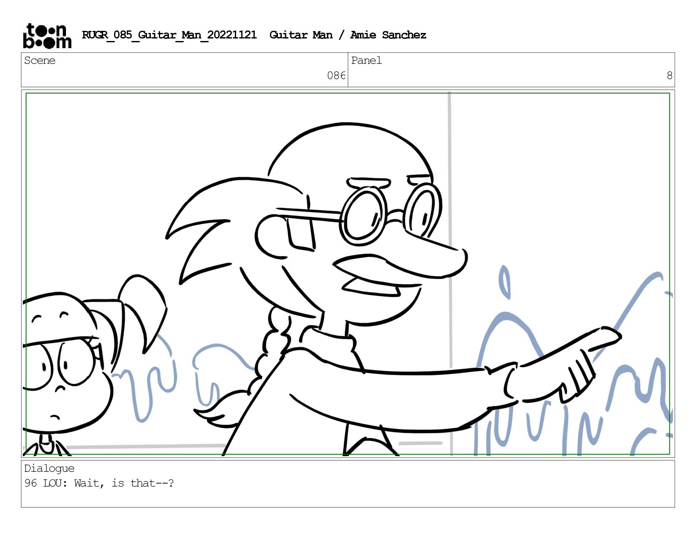Click the scene number 086
This screenshot has height=539, width=697.
click(336, 76)
